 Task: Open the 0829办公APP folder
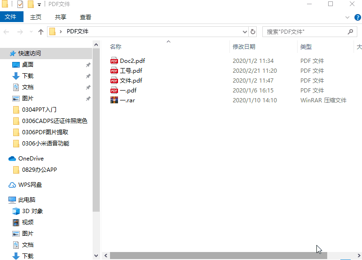[39, 170]
